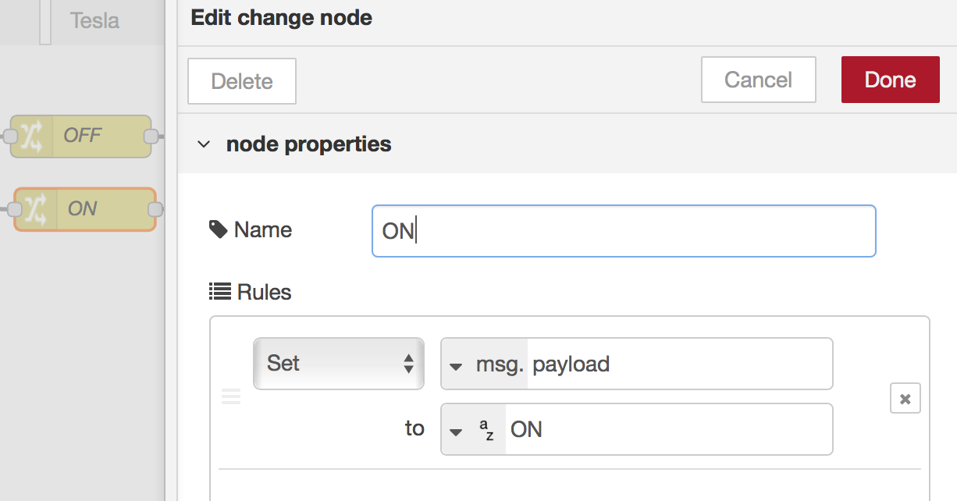Remove the rule with the x button

click(x=905, y=398)
